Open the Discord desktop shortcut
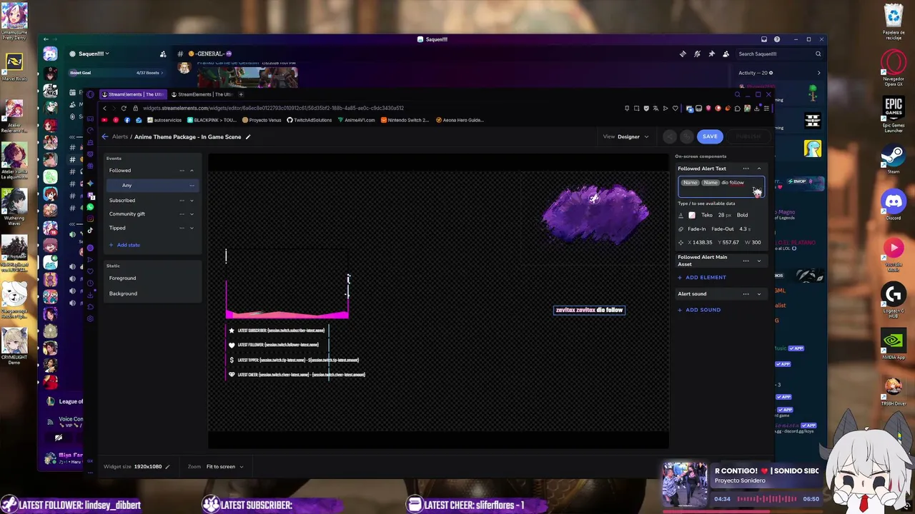The image size is (915, 514). point(894,206)
